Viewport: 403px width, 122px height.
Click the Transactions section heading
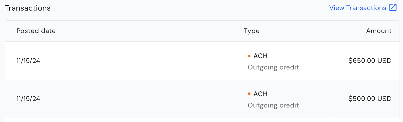pos(28,8)
